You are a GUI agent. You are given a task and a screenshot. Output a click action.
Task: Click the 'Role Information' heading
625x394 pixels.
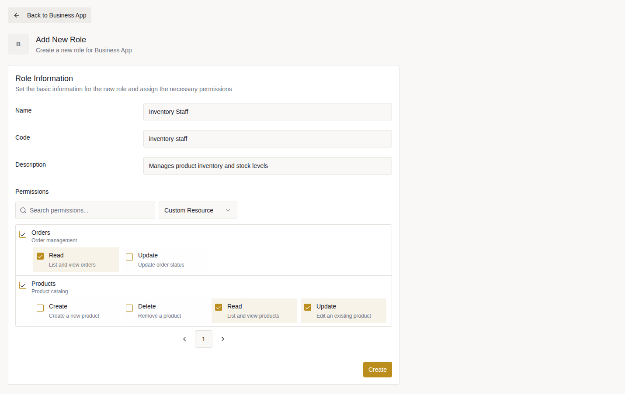tap(44, 79)
